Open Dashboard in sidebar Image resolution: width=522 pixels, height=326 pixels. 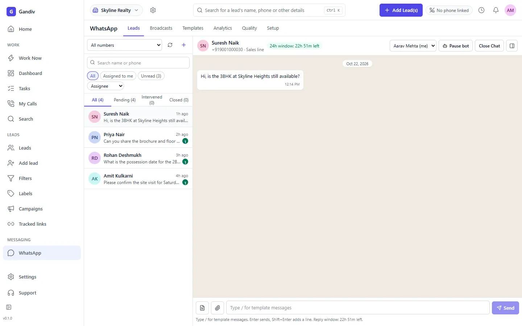(x=42, y=73)
